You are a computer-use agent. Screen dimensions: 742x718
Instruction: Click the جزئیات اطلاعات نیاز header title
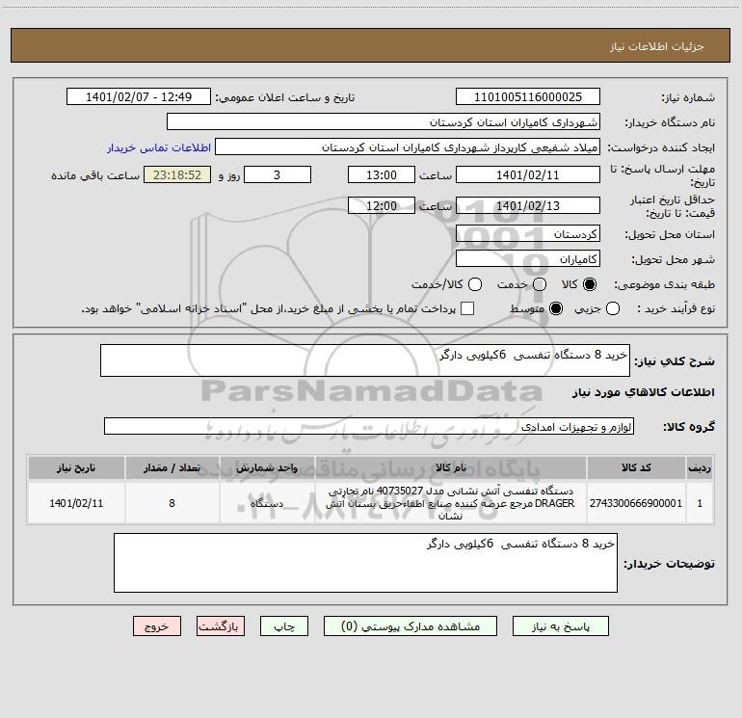pyautogui.click(x=657, y=46)
